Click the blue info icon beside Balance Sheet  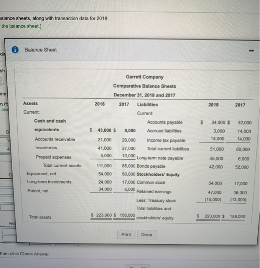coord(15,50)
